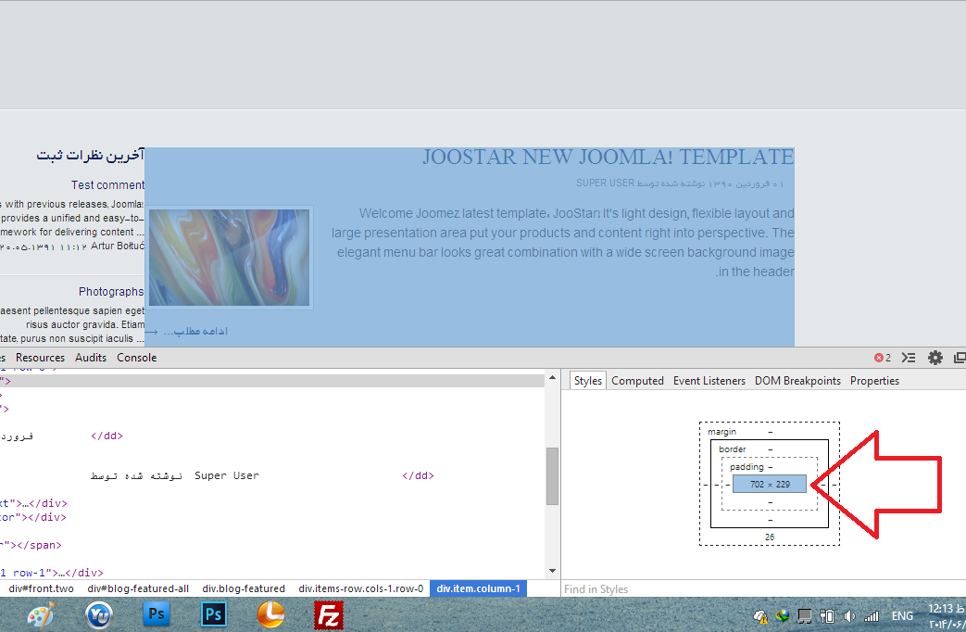Click the monitor tray icon
Viewport: 966px width, 632px height.
coord(805,615)
